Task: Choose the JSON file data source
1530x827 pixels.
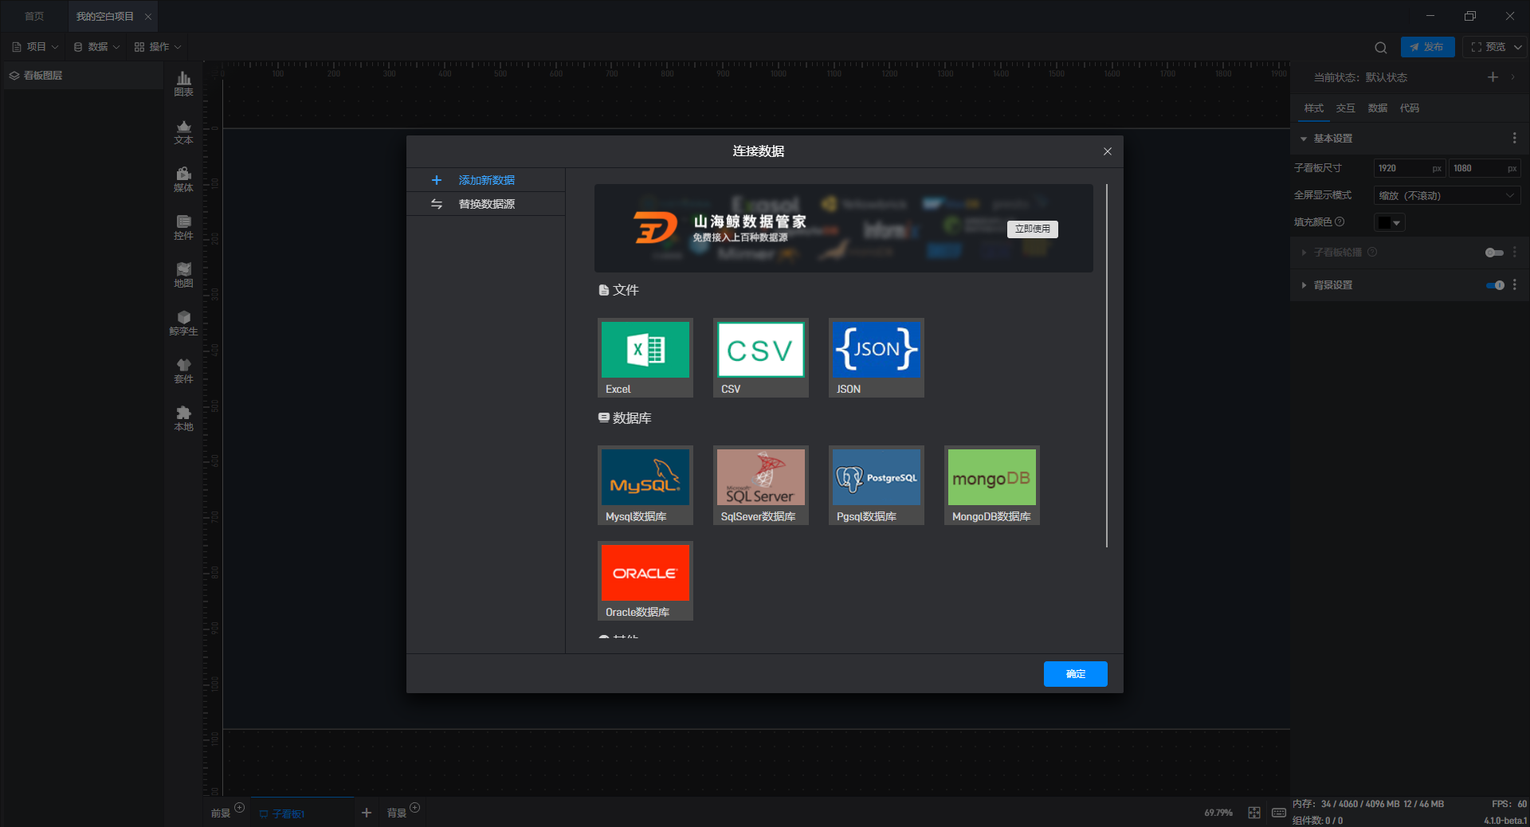Action: point(877,358)
